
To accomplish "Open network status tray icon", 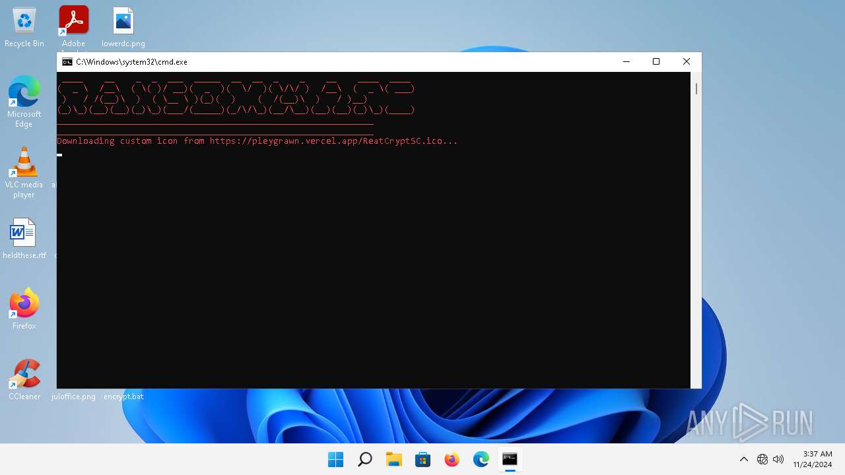I will 762,459.
